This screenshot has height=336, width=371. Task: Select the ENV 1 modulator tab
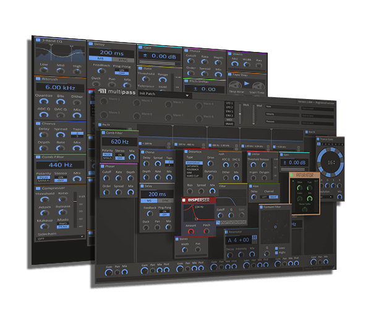pos(229,111)
